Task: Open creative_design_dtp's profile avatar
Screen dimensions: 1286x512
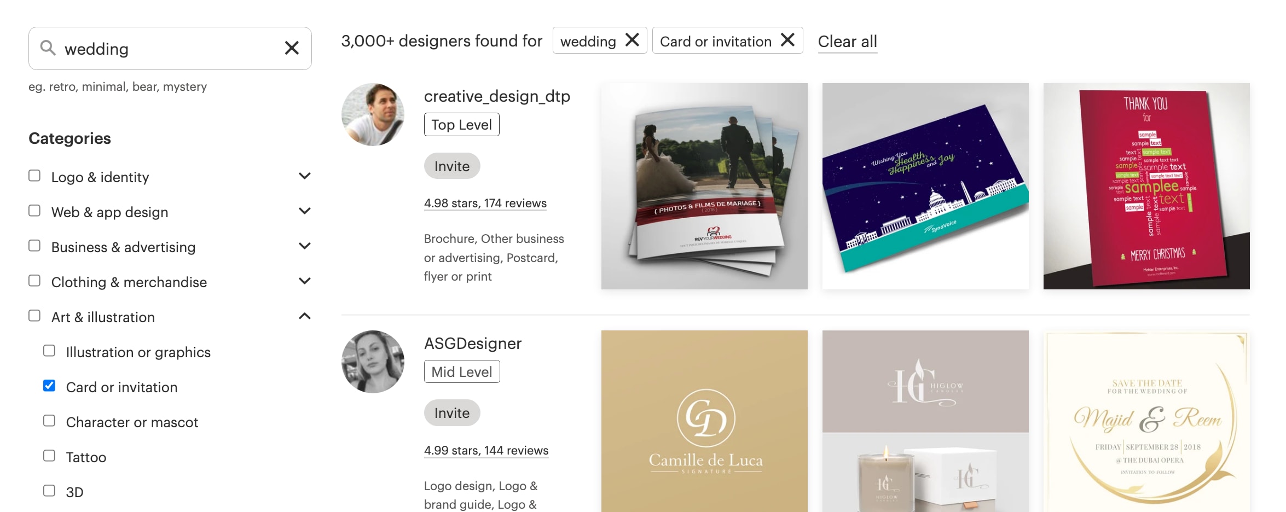Action: 373,114
